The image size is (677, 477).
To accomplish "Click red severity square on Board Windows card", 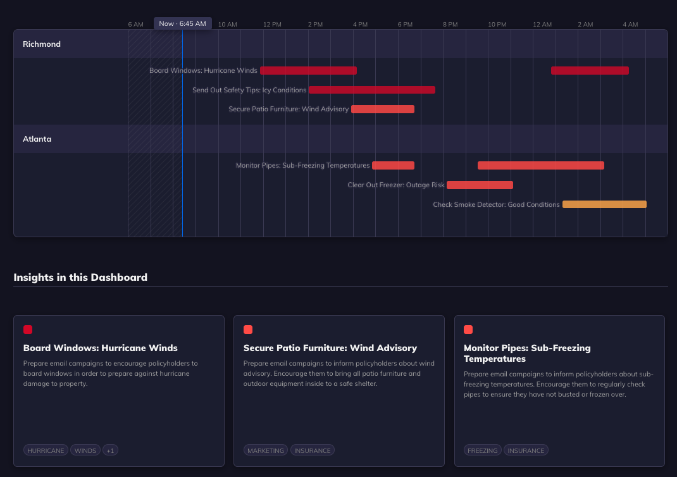I will click(28, 330).
